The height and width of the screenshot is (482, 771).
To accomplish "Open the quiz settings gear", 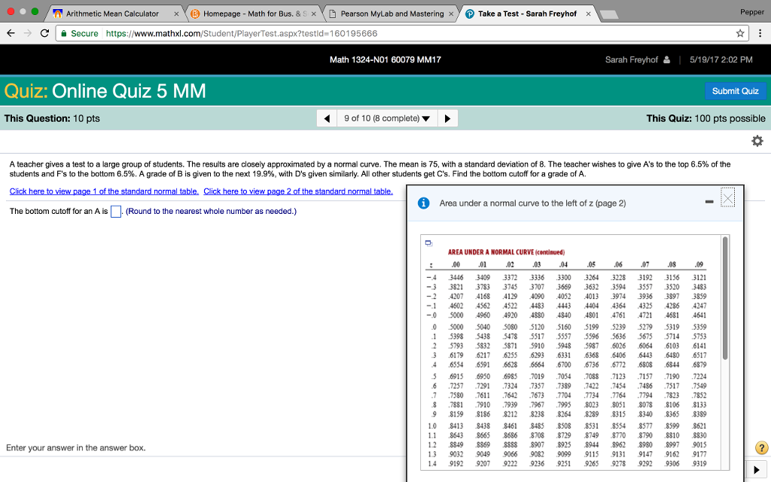I will tap(757, 142).
